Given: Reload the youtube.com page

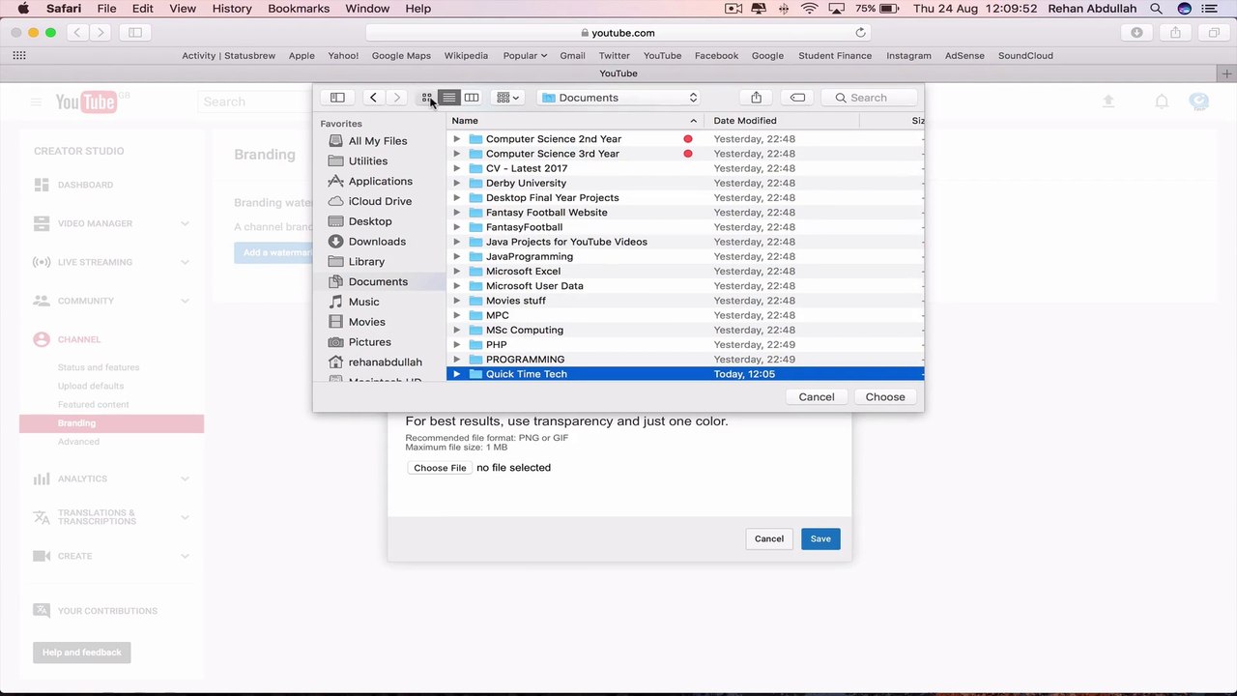Looking at the screenshot, I should pyautogui.click(x=860, y=33).
